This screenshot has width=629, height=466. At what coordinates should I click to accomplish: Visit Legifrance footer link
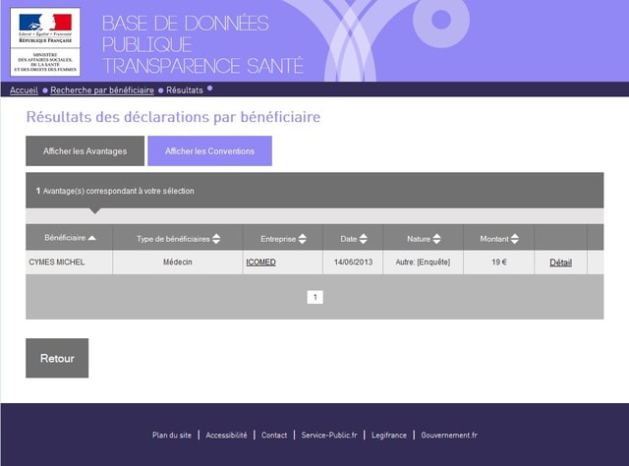389,435
